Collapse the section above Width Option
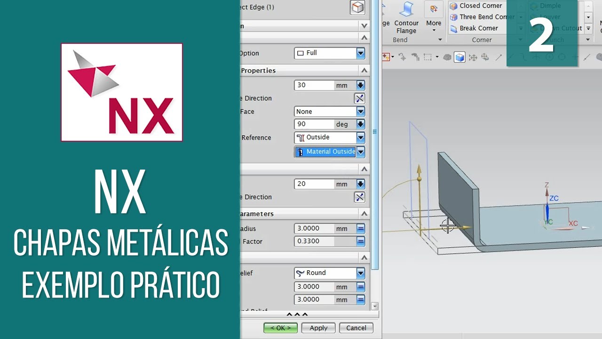The width and height of the screenshot is (602, 339). (364, 38)
